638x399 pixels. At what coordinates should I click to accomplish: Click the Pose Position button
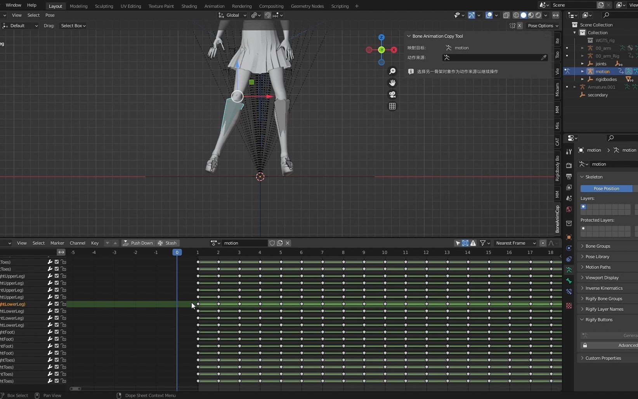coord(606,189)
